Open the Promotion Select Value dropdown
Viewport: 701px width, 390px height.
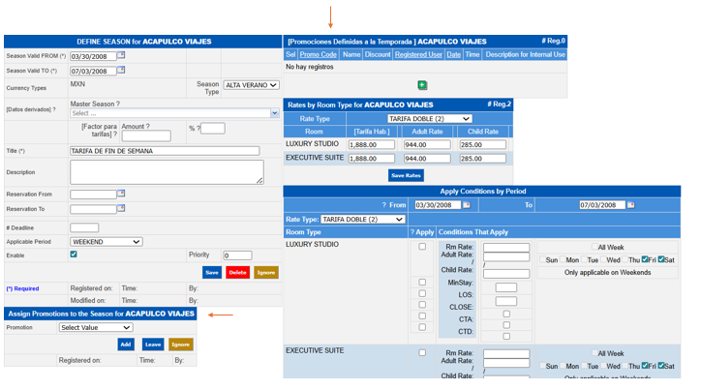pyautogui.click(x=95, y=327)
